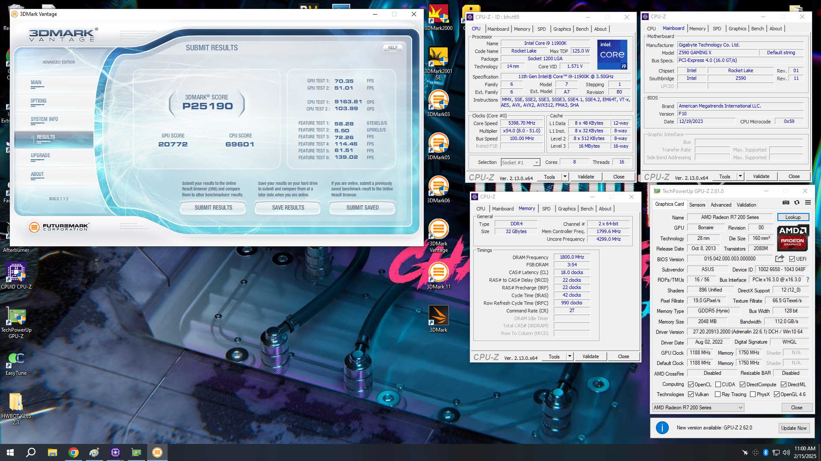Toggle the Ray Tracing checkbox

[718, 394]
